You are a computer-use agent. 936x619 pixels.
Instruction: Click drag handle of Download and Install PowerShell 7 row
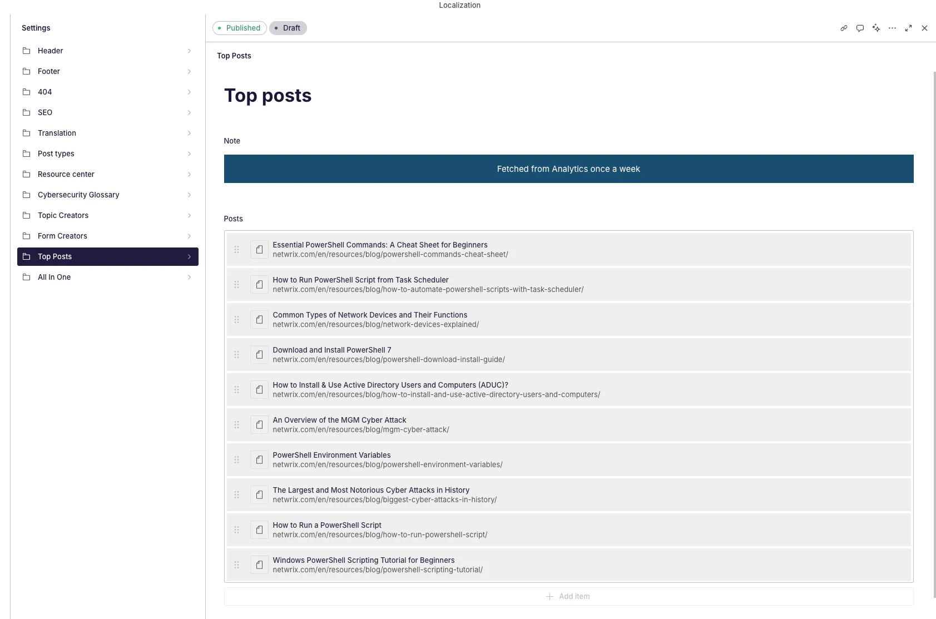tap(236, 355)
